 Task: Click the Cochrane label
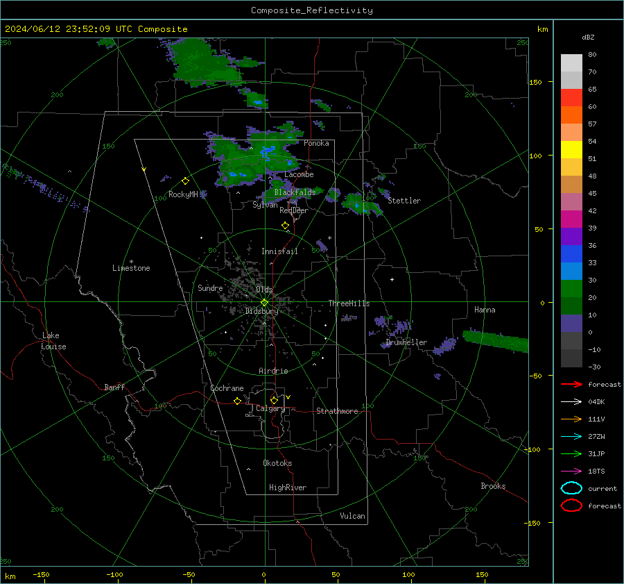227,388
